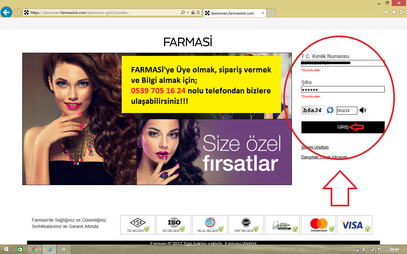Image resolution: width=407 pixels, height=254 pixels.
Task: Refresh the captcha image
Action: click(x=330, y=110)
